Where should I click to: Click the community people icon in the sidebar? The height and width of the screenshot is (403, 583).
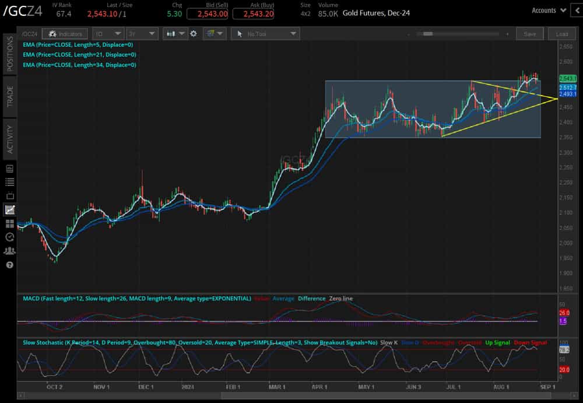[x=9, y=251]
